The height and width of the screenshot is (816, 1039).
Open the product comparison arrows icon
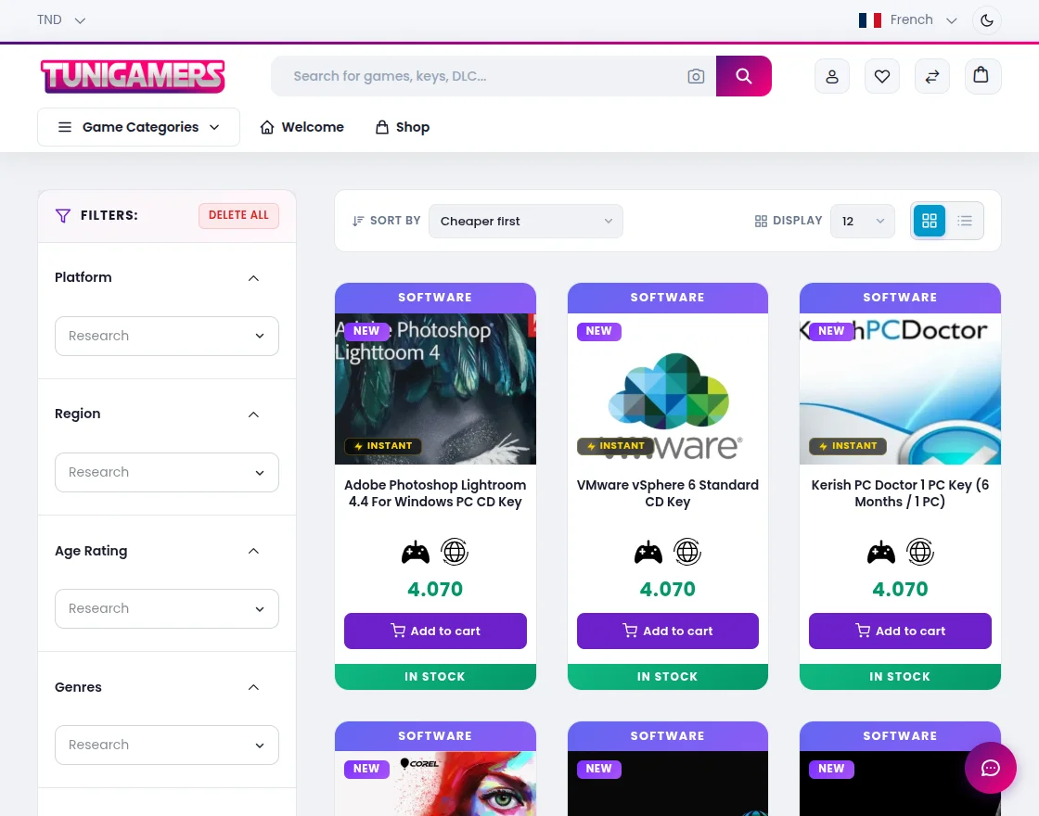coord(932,76)
